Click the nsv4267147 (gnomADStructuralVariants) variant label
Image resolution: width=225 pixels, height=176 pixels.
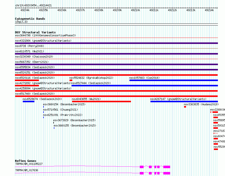178,99
